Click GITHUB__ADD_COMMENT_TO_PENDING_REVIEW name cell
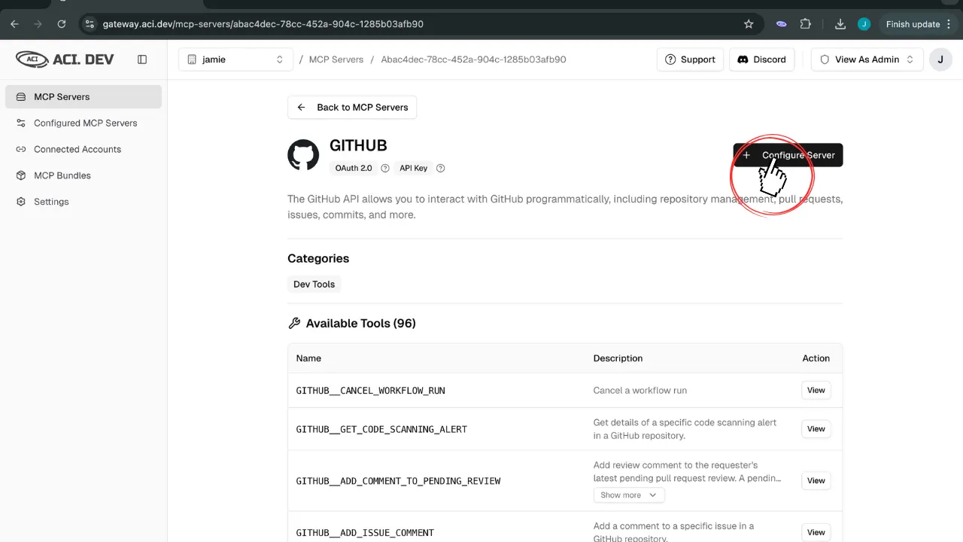This screenshot has height=542, width=963. [x=398, y=480]
